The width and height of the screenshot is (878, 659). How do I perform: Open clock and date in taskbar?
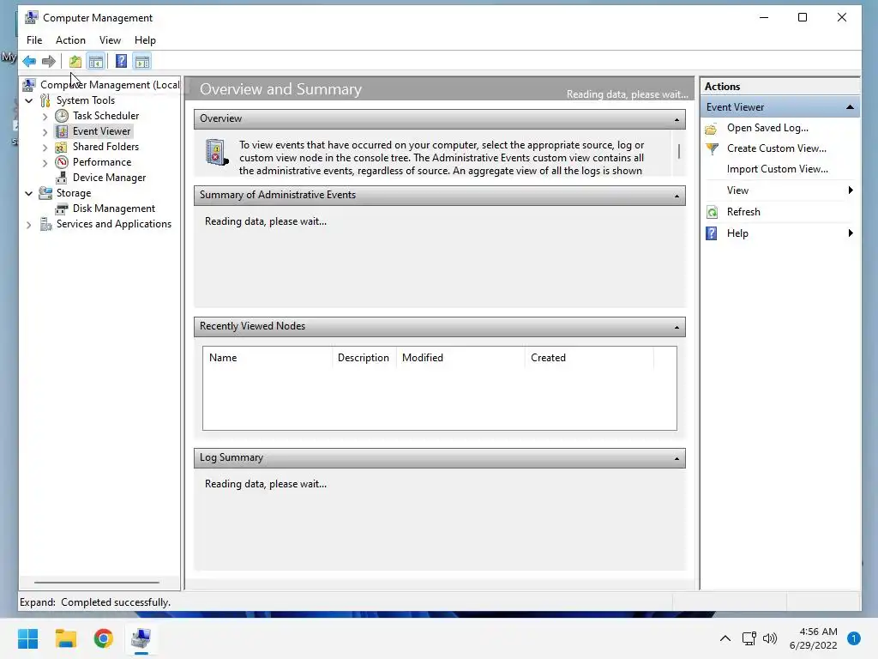(x=813, y=638)
